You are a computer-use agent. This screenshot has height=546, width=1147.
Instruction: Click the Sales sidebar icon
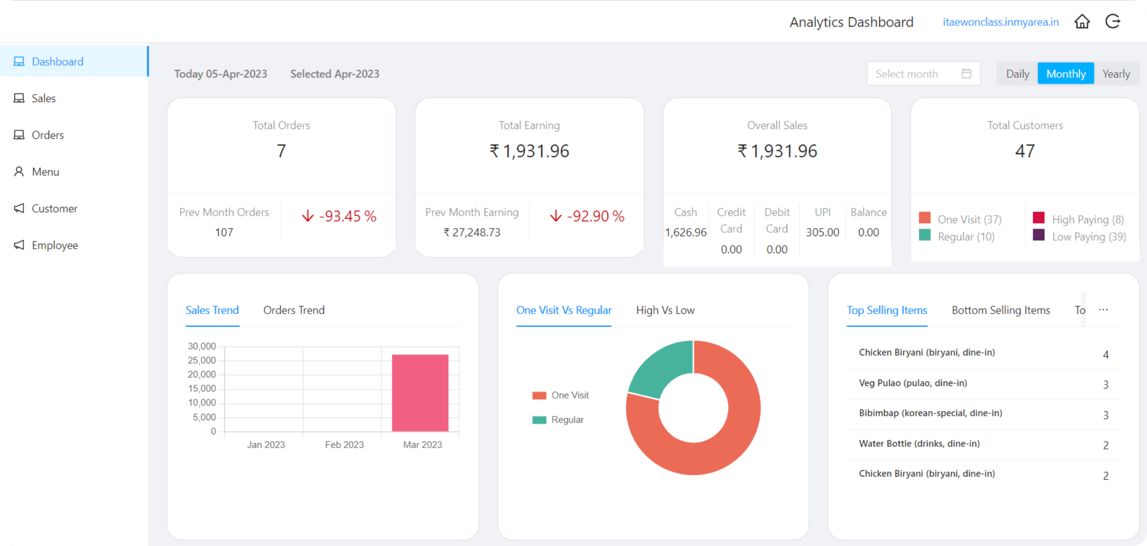[19, 98]
